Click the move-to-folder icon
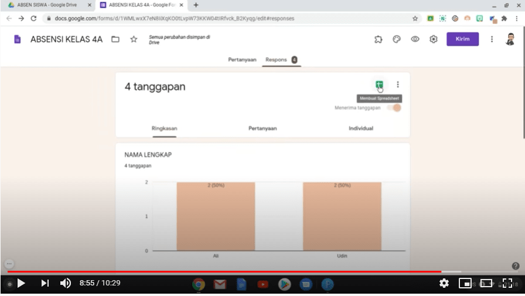525x296 pixels. 115,39
